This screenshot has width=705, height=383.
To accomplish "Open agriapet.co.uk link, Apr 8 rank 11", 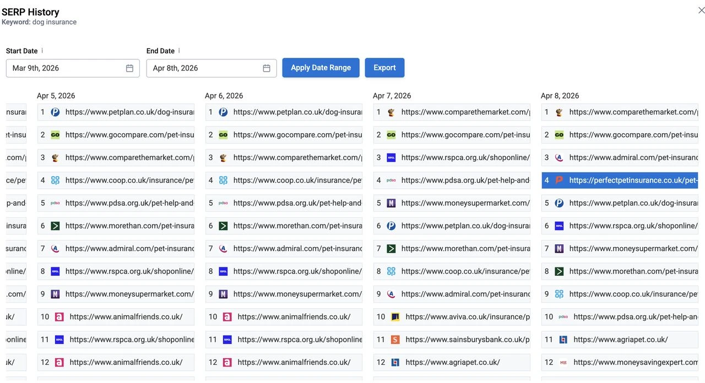I will tap(621, 340).
